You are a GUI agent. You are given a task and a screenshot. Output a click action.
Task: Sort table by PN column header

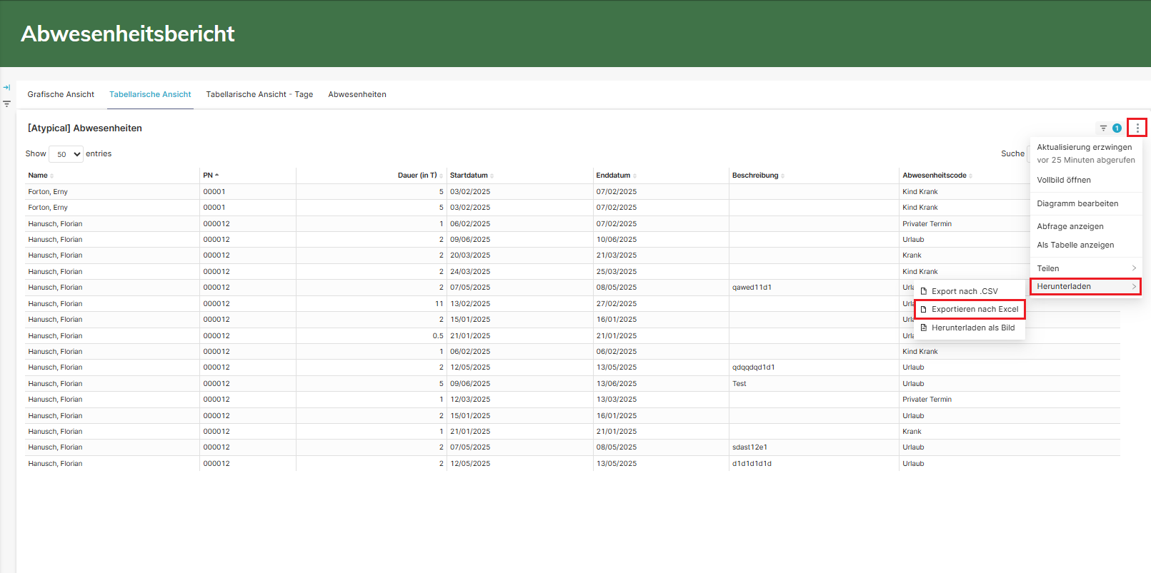pyautogui.click(x=211, y=175)
